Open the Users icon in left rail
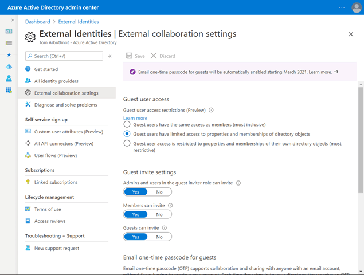This screenshot has width=364, height=275. point(9,78)
